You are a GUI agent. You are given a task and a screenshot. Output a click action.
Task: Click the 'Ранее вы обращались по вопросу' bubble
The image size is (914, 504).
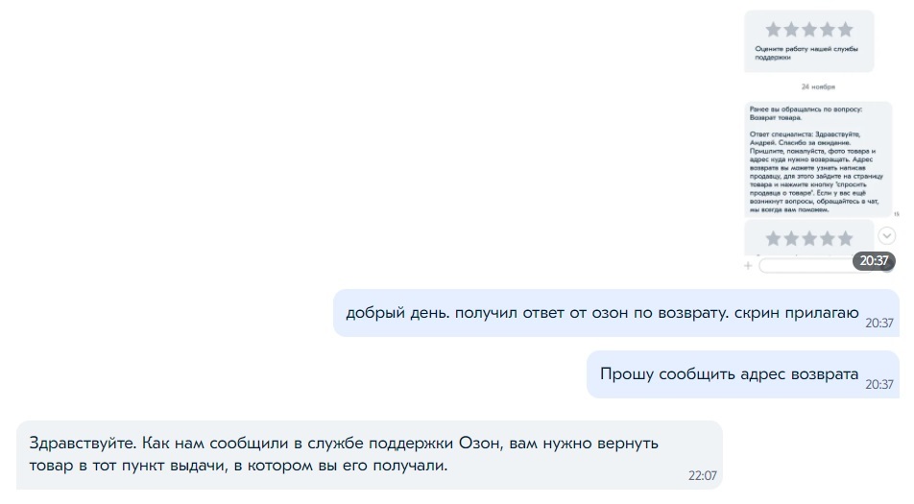point(809,158)
